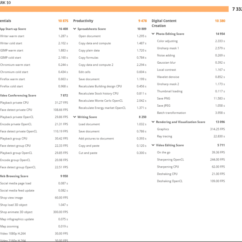Click Playback group CPU row
This screenshot has height=242, width=242.
click(x=34, y=139)
